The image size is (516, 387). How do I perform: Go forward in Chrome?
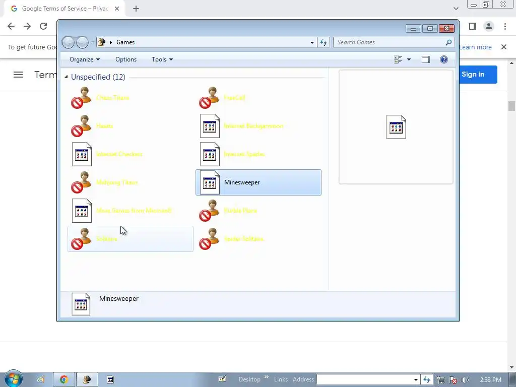pyautogui.click(x=27, y=26)
